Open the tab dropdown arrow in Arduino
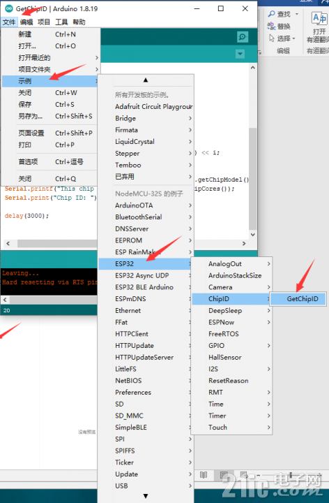Viewport: 329px width, 503px height. pos(240,54)
